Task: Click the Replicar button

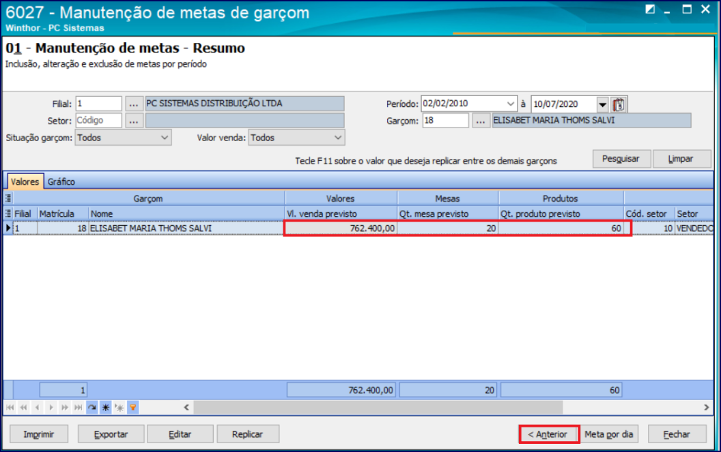Action: tap(248, 434)
